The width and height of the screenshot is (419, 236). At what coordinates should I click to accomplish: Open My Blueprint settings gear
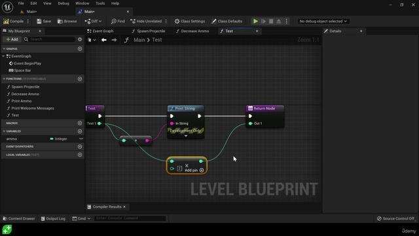pos(80,39)
